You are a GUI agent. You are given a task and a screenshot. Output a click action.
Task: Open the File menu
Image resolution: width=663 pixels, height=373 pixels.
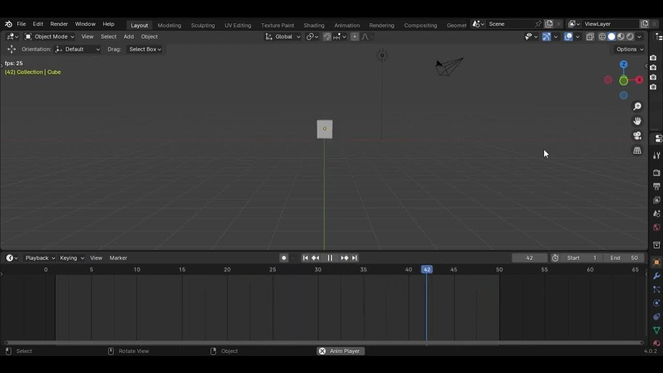21,24
